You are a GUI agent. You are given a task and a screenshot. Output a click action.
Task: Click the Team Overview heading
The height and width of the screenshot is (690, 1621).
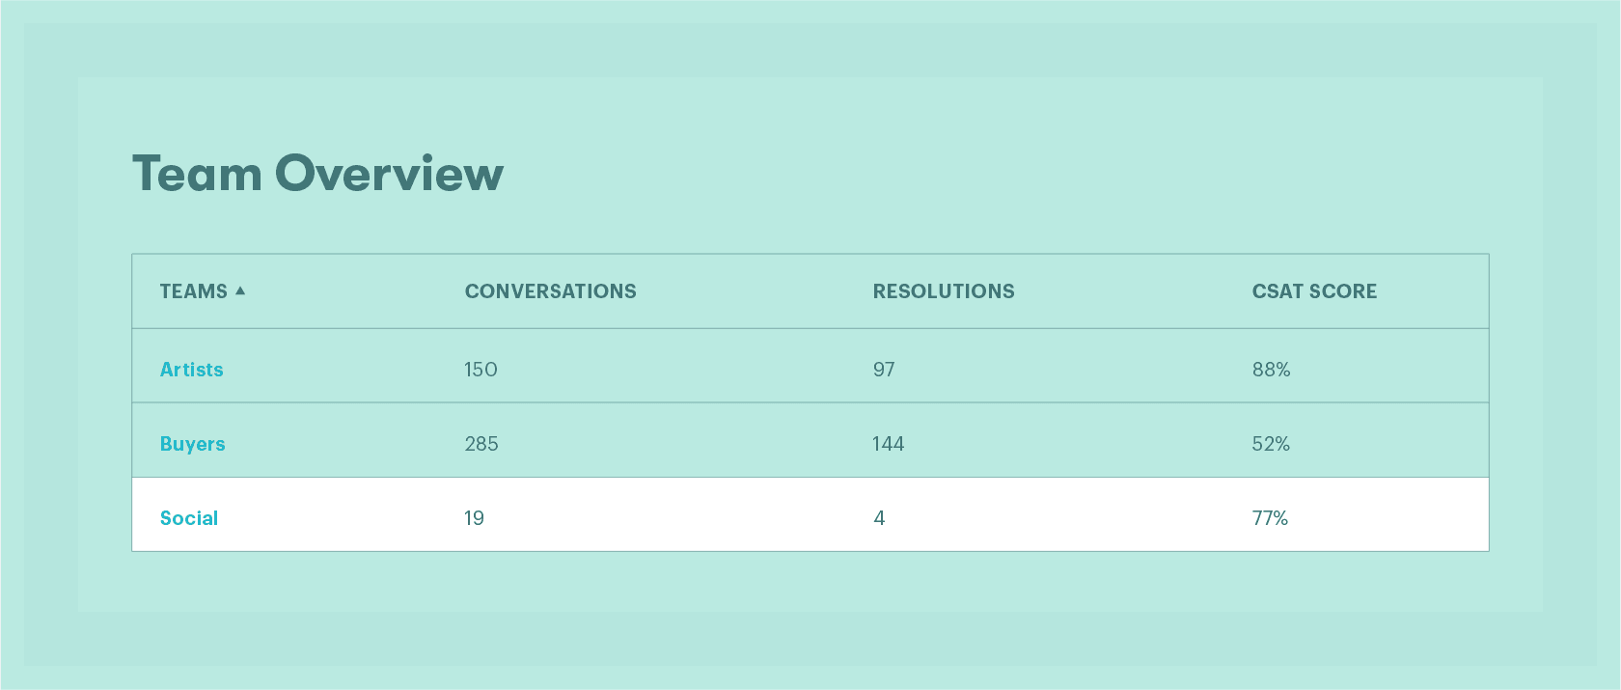(317, 174)
